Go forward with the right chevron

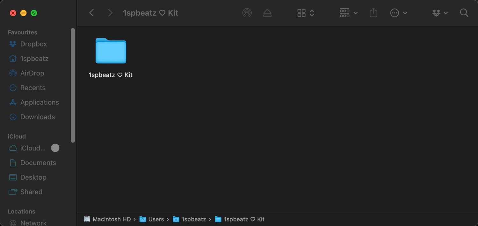pyautogui.click(x=110, y=13)
